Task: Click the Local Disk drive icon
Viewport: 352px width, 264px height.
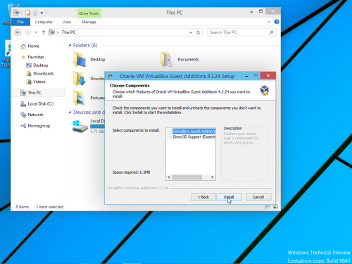Action: coord(80,127)
